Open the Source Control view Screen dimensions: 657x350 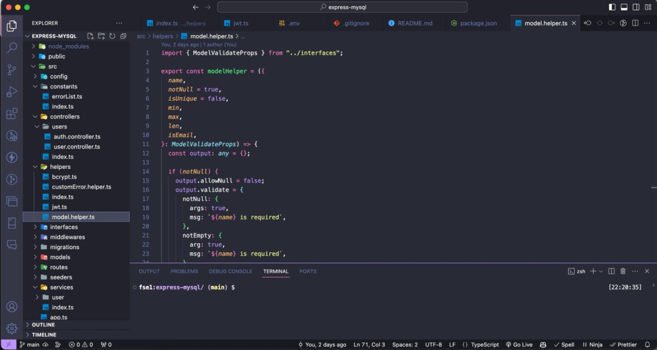[x=12, y=70]
